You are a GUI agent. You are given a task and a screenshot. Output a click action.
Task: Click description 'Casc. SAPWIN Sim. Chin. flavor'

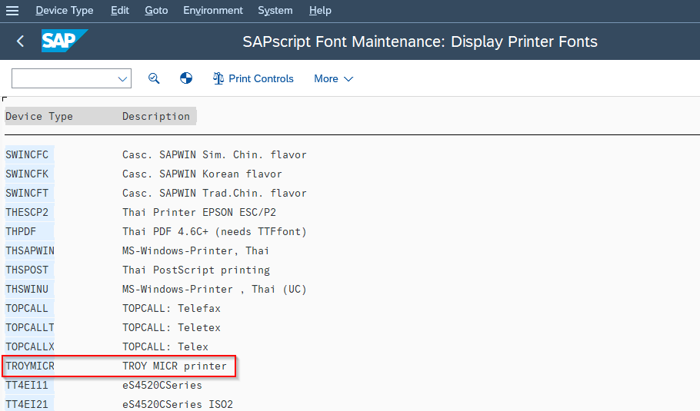[x=215, y=154]
